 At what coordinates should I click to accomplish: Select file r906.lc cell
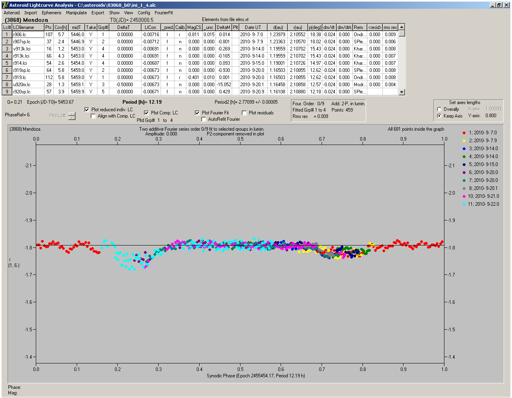[x=28, y=35]
